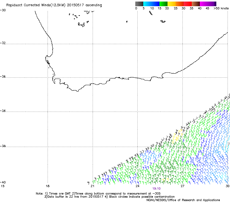230x202 pixels.
Task: Click the 'NOAA/NESDIS/Office of Research and Applications' credit
Action: pos(183,200)
